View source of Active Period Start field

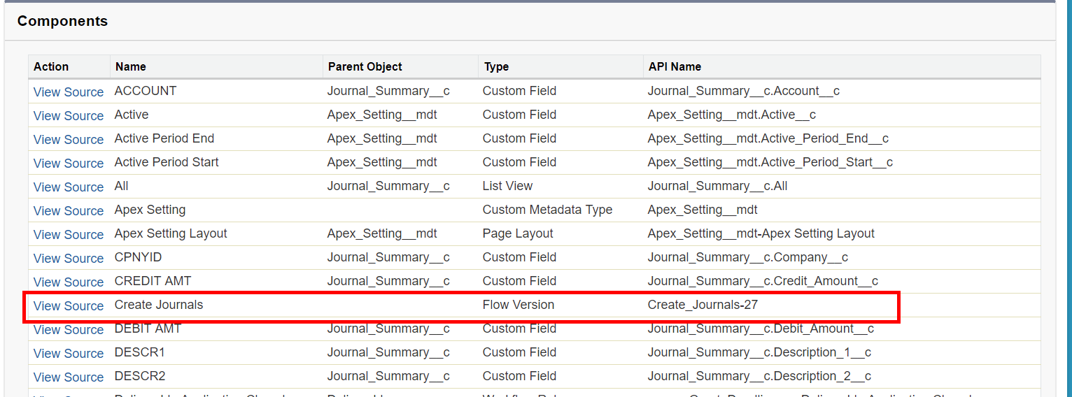pyautogui.click(x=68, y=163)
